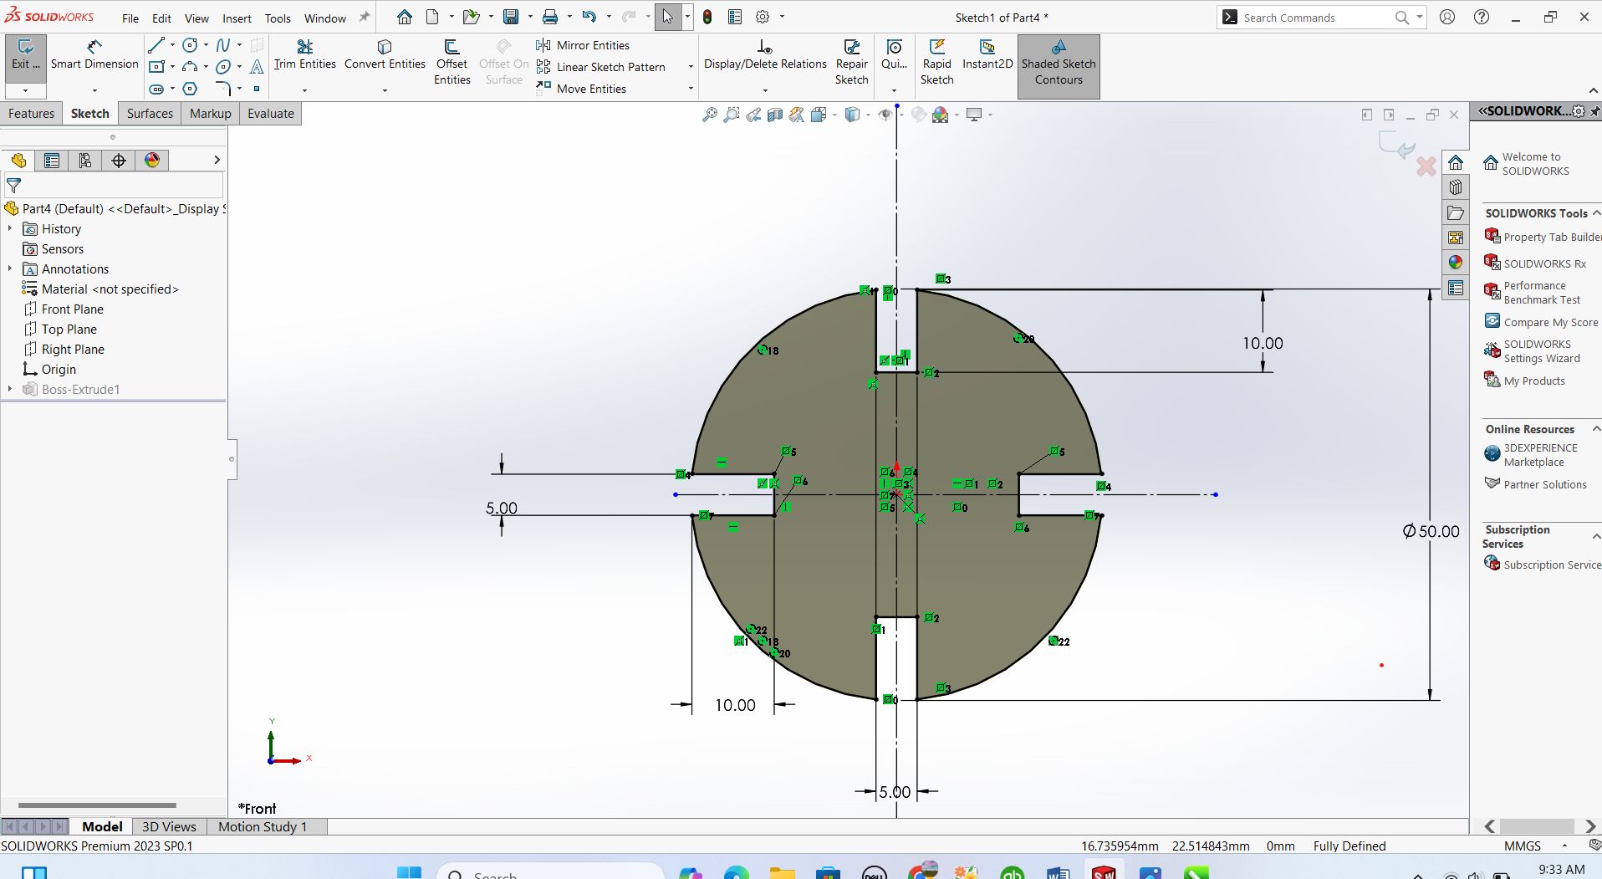The height and width of the screenshot is (879, 1602).
Task: Click the Undo icon
Action: [x=589, y=17]
